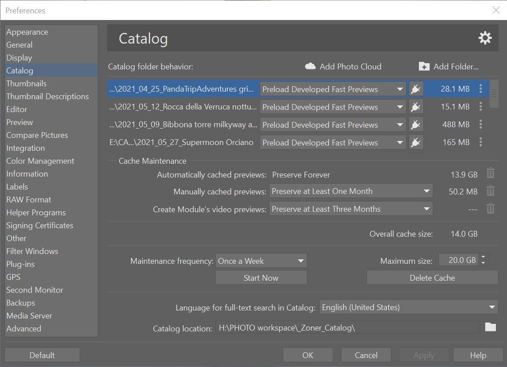Click the Add Folder icon button
The height and width of the screenshot is (367, 507).
424,67
